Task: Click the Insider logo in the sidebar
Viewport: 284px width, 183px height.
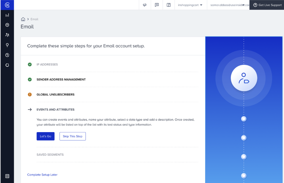Action: coord(7,5)
